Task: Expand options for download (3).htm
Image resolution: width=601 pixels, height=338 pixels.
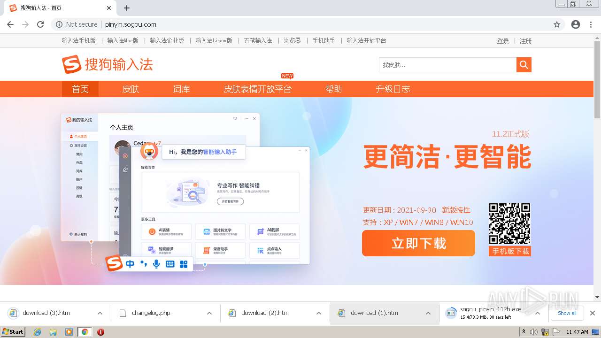Action: pyautogui.click(x=100, y=313)
